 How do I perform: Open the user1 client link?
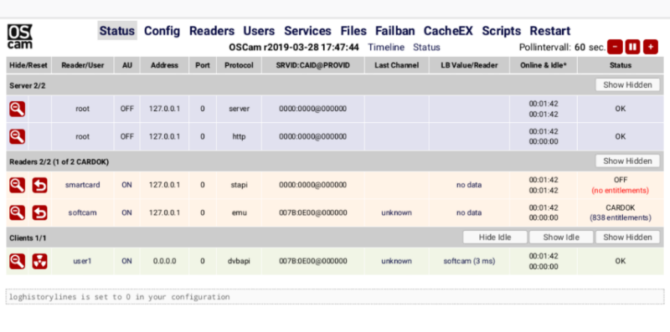(82, 261)
